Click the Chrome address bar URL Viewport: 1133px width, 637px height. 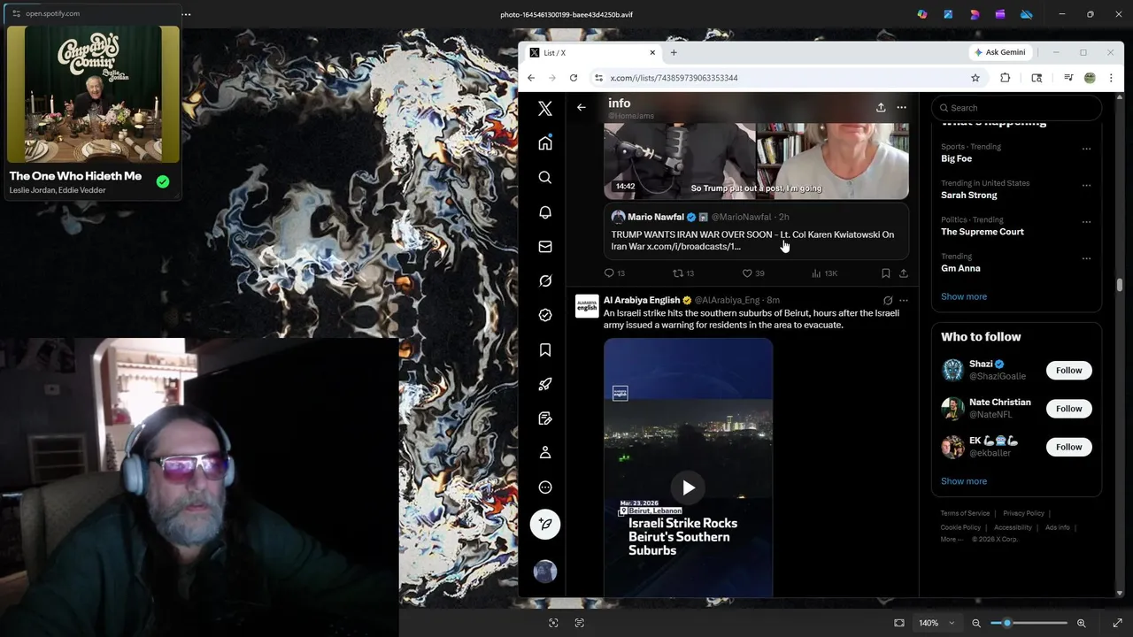pyautogui.click(x=674, y=78)
